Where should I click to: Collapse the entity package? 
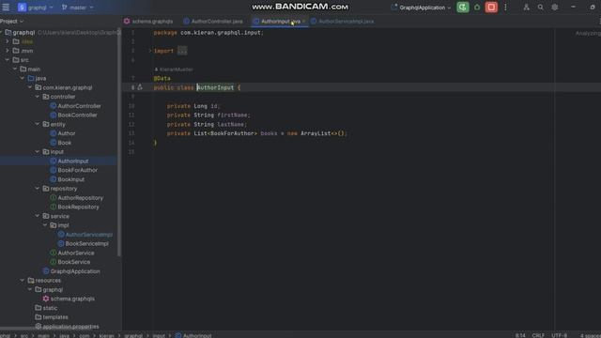[38, 124]
